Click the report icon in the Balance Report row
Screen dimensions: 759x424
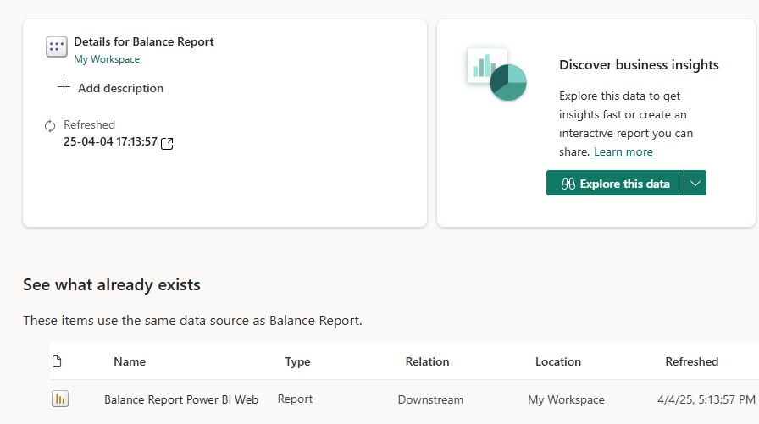point(60,399)
